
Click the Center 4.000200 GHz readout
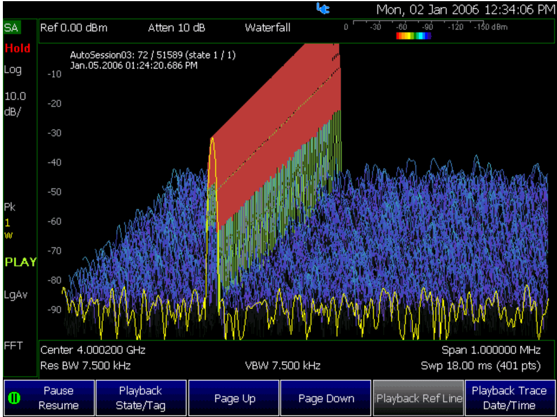coord(93,350)
